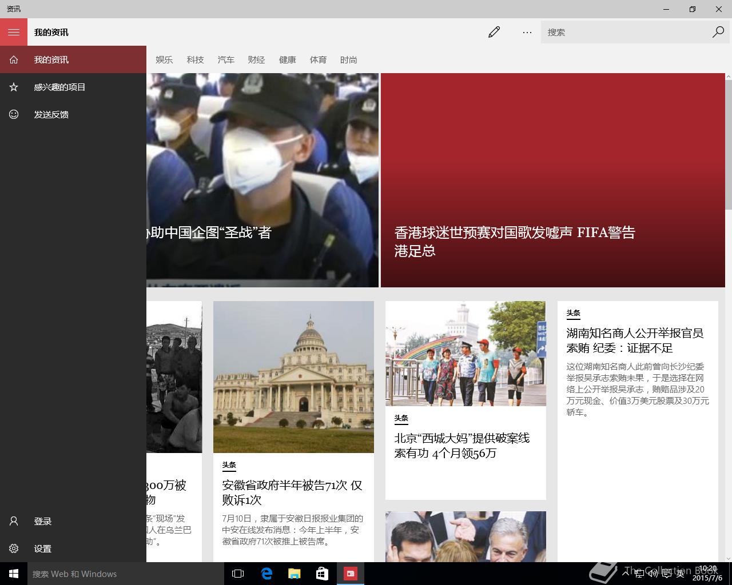The image size is (732, 585).
Task: Click the smiley feedback icon
Action: [14, 114]
